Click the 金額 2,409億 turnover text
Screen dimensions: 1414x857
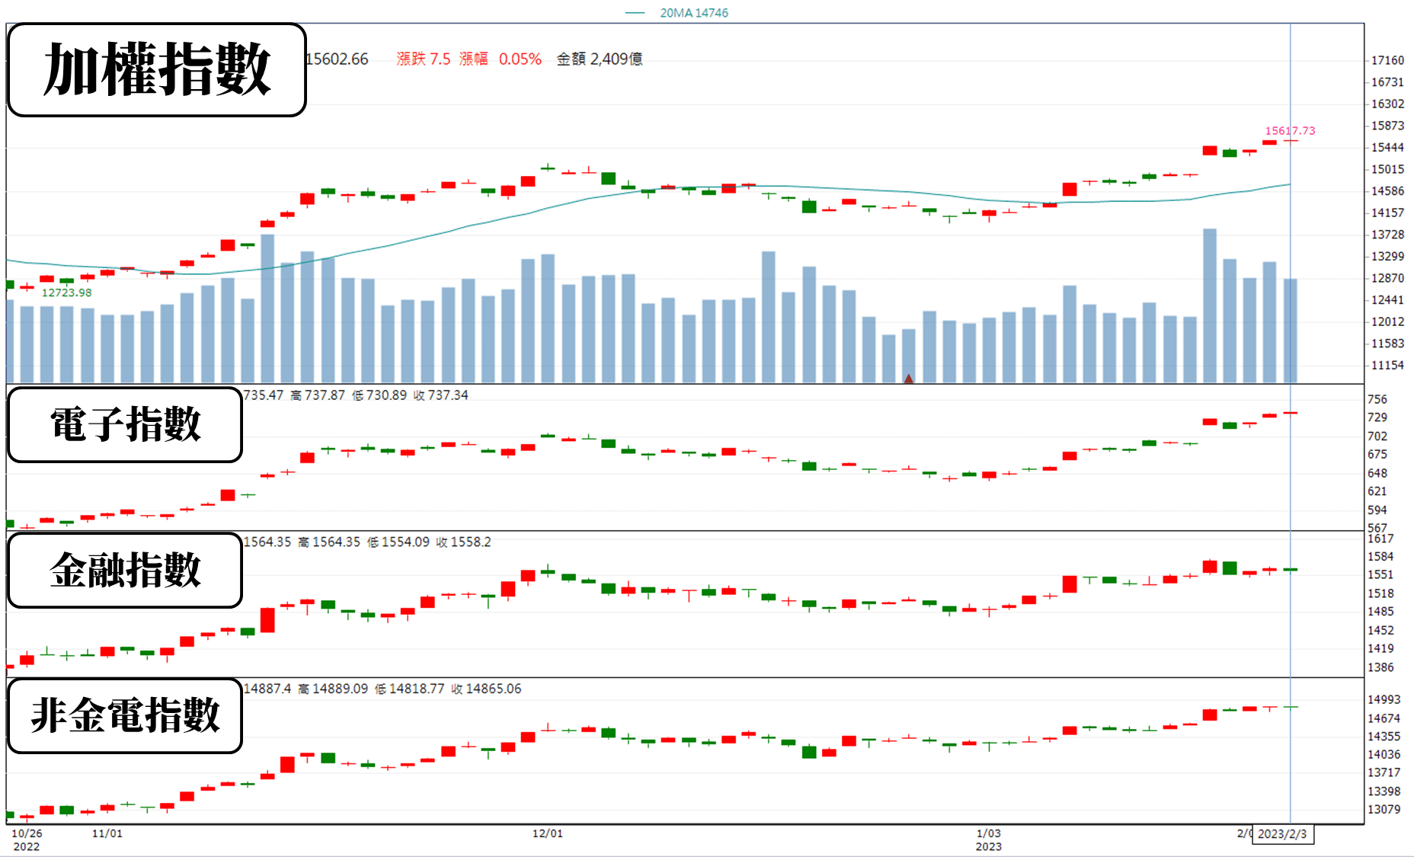tap(600, 59)
